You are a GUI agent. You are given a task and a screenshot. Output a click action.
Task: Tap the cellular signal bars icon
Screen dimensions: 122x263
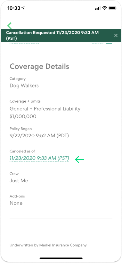[98, 8]
